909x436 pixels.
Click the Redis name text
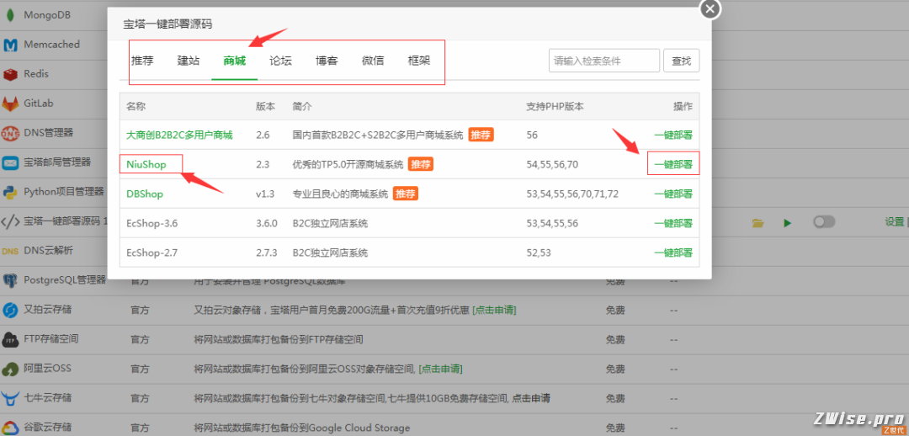36,74
